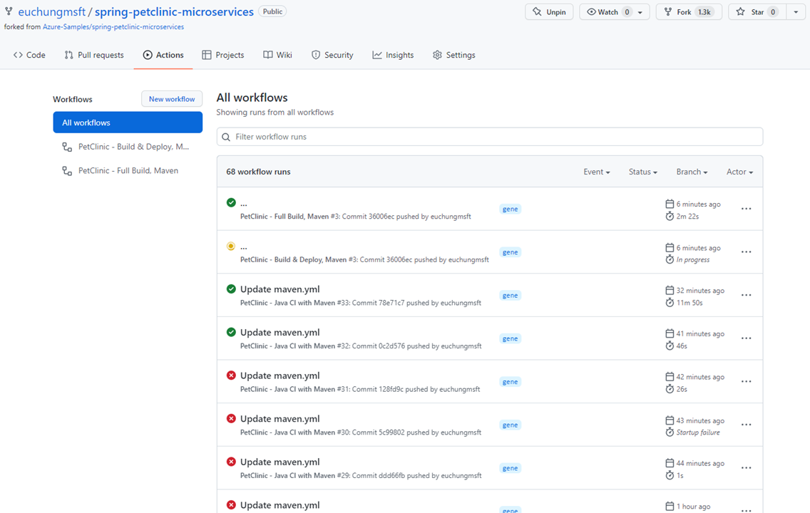The height and width of the screenshot is (513, 810).
Task: Open the Status filter dropdown
Action: click(642, 172)
